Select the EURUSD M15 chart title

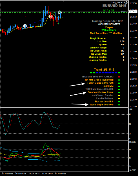[114, 6]
